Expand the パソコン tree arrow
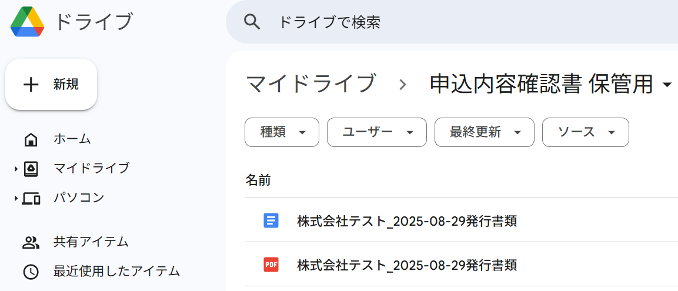 pos(16,199)
